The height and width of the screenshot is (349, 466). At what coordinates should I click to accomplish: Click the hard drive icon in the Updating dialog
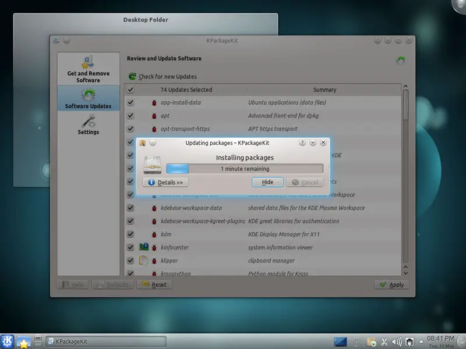[x=153, y=165]
